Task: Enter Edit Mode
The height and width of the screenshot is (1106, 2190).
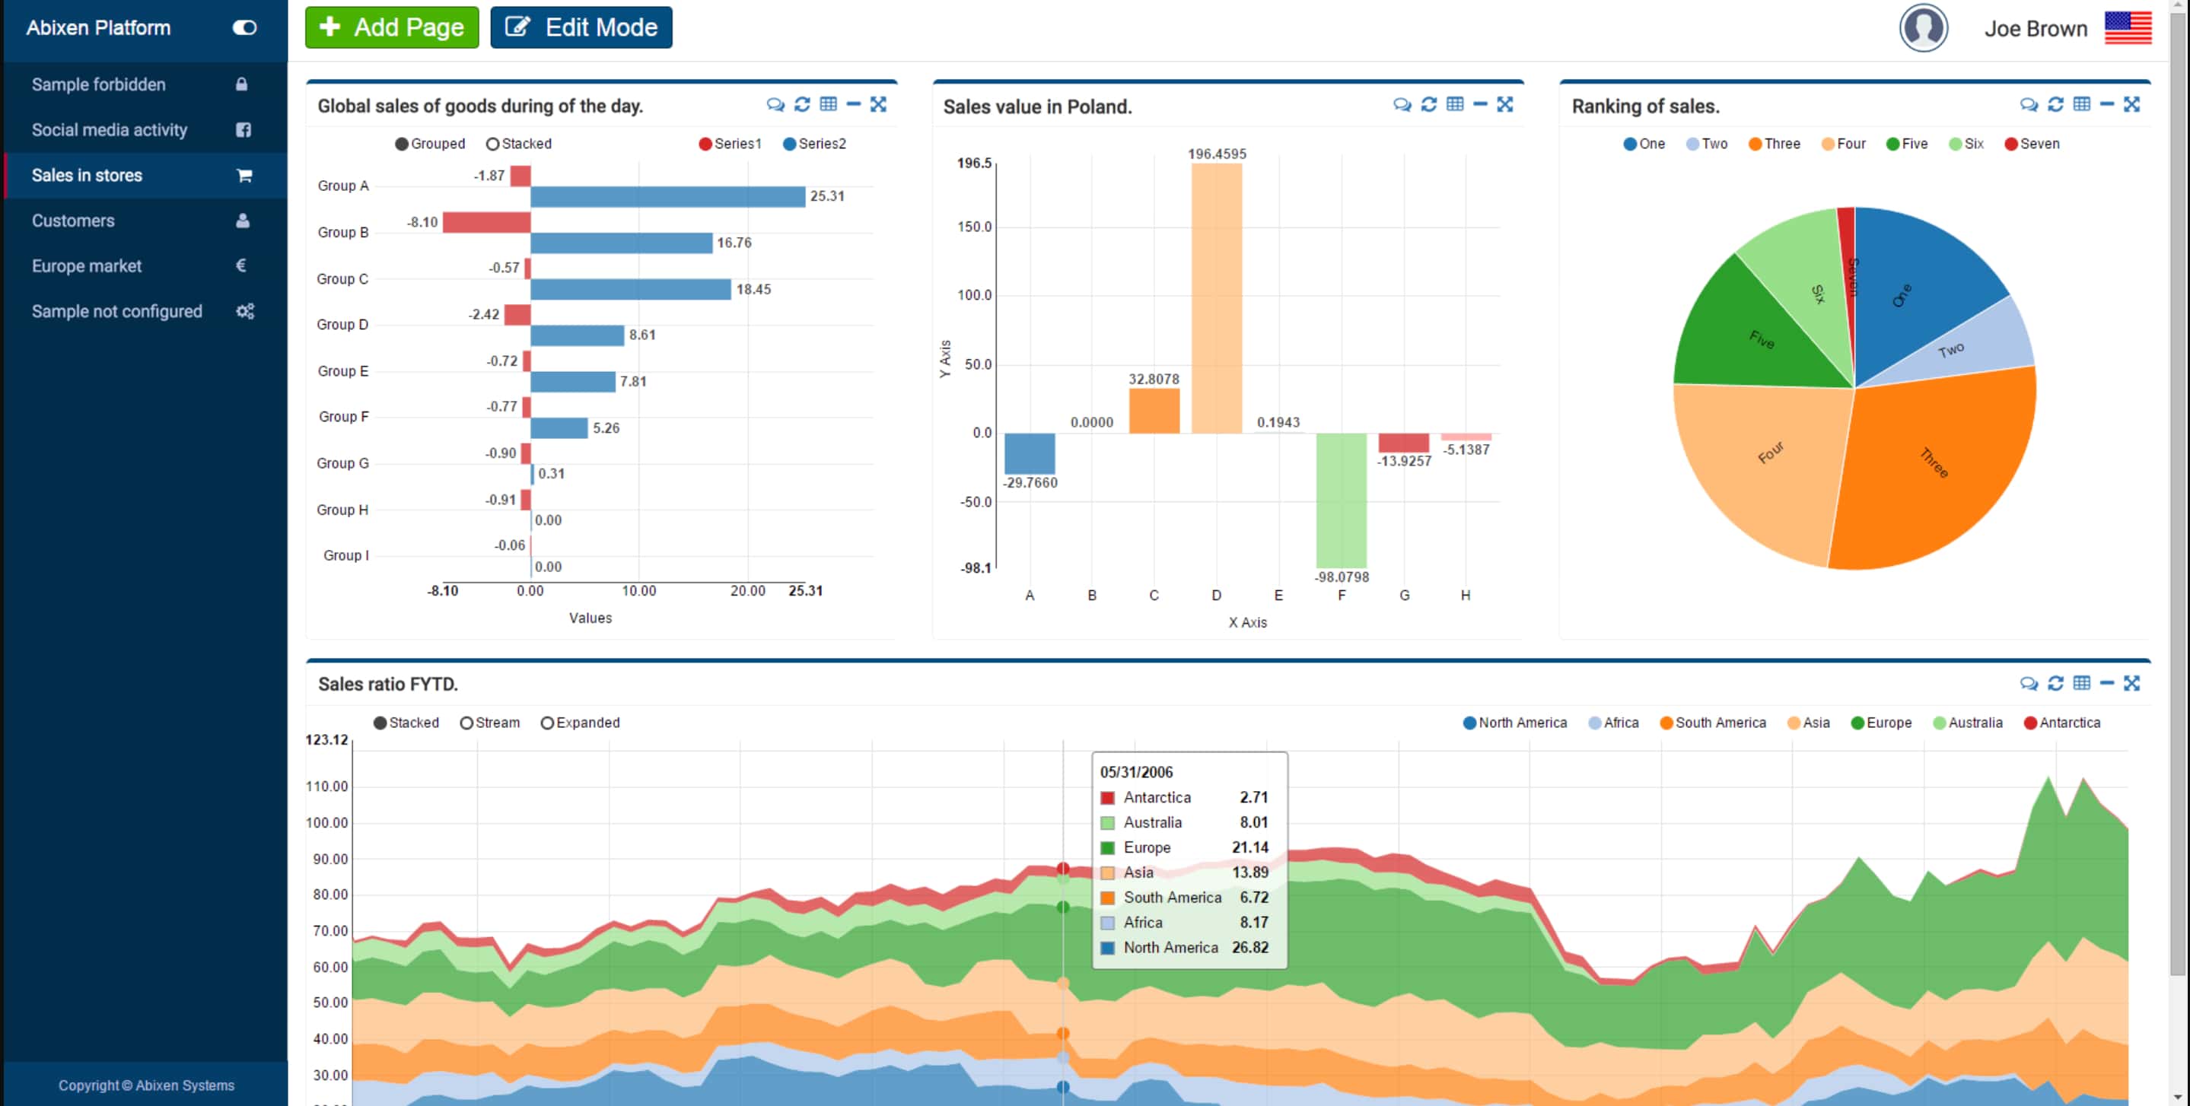Action: (581, 27)
